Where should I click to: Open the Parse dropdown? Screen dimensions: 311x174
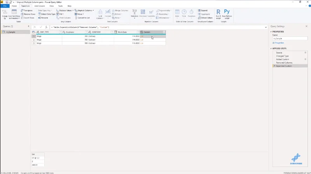116,18
